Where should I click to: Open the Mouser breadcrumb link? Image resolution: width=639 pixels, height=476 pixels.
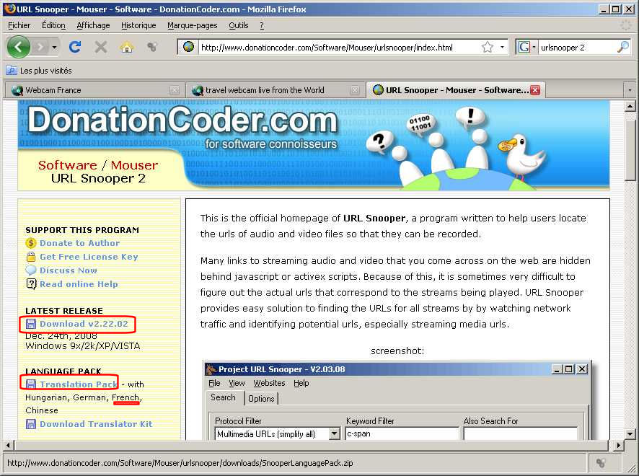(x=134, y=165)
